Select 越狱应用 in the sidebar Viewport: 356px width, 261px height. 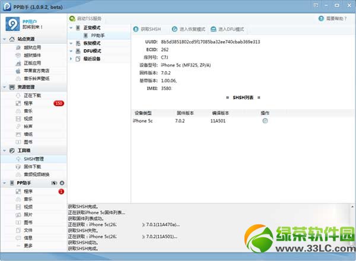33,47
